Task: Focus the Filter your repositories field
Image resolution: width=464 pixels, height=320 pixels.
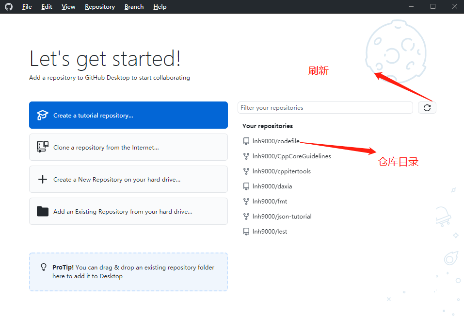Action: [325, 107]
